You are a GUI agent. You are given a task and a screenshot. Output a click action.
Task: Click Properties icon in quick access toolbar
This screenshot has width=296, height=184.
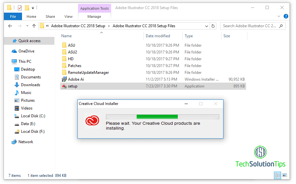(x=20, y=8)
